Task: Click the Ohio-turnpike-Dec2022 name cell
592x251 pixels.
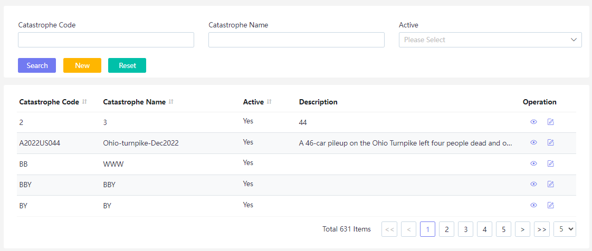Action: pos(141,143)
